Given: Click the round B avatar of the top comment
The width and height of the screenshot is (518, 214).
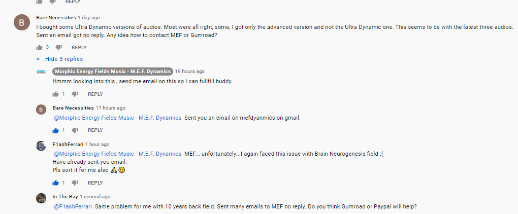Looking at the screenshot, I should tap(21, 23).
